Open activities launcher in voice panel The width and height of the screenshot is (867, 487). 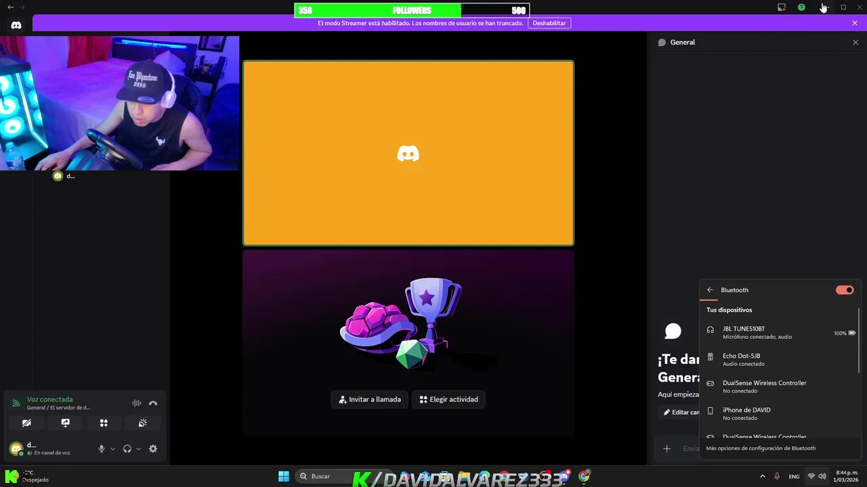point(104,423)
